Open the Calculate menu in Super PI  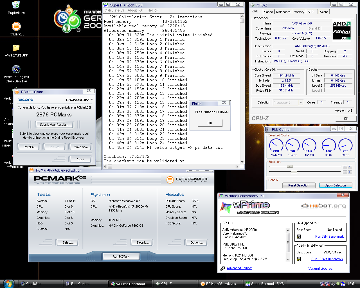[x=114, y=10]
